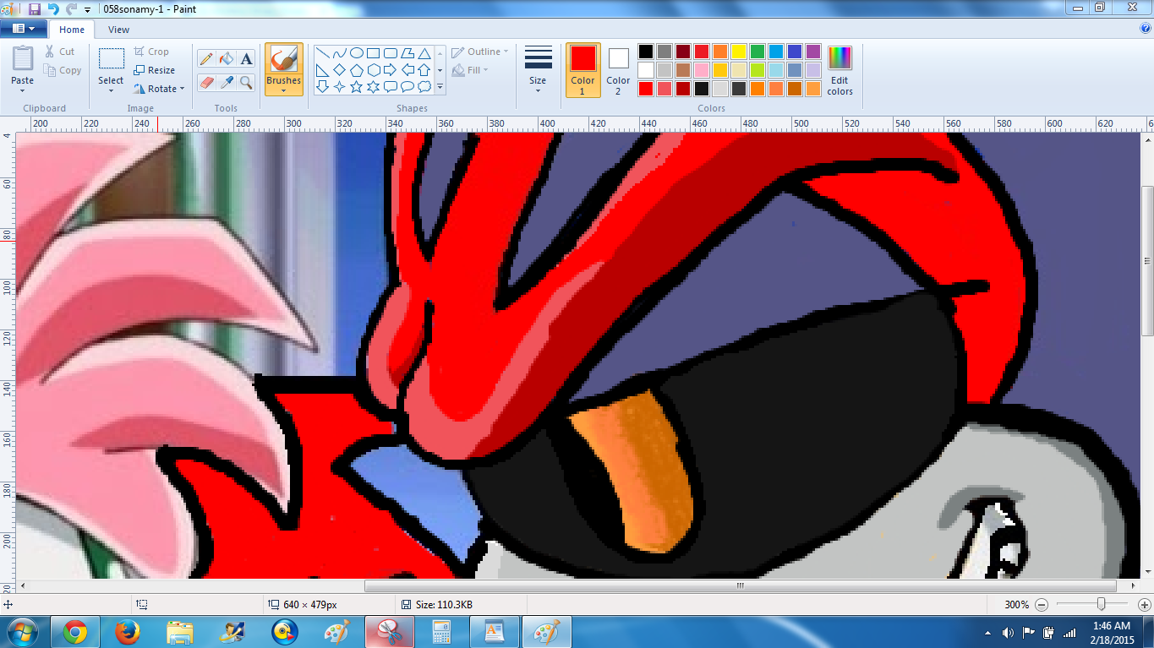Choose the Down arrow shape
The height and width of the screenshot is (648, 1154).
pyautogui.click(x=322, y=86)
